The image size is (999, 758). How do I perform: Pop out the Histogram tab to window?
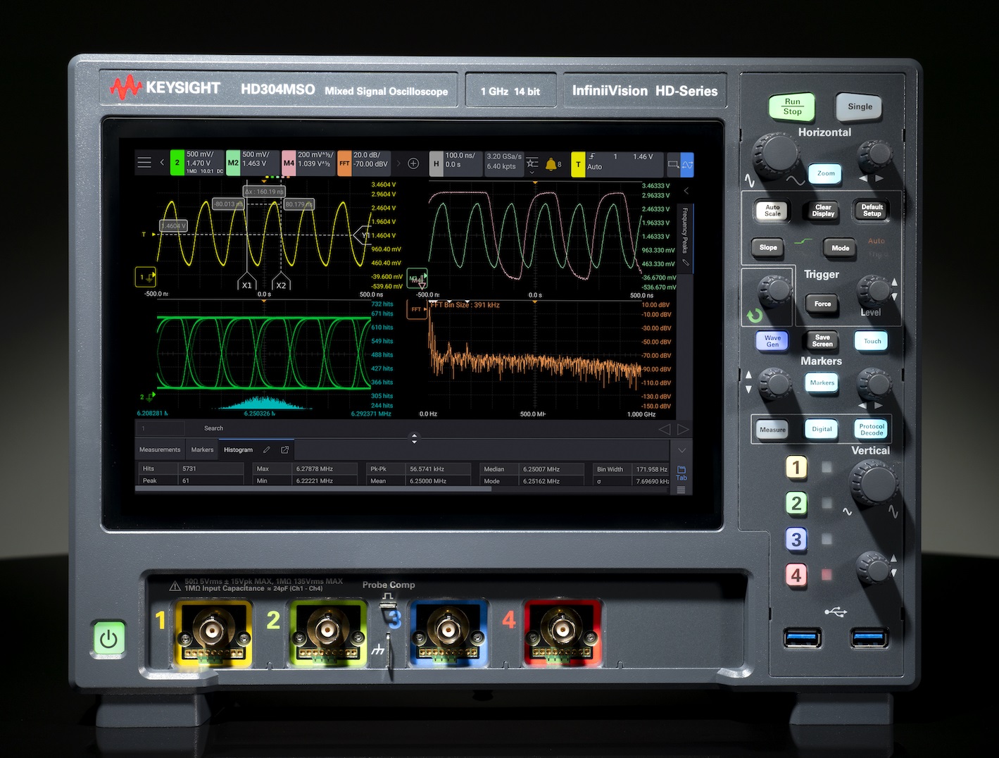(x=285, y=449)
